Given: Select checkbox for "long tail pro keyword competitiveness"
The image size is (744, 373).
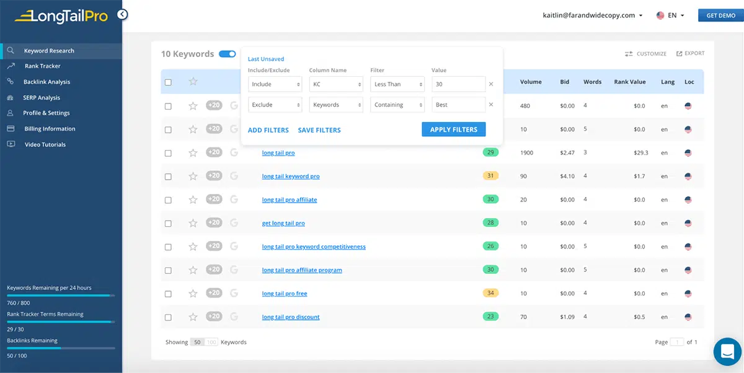Looking at the screenshot, I should coord(168,247).
